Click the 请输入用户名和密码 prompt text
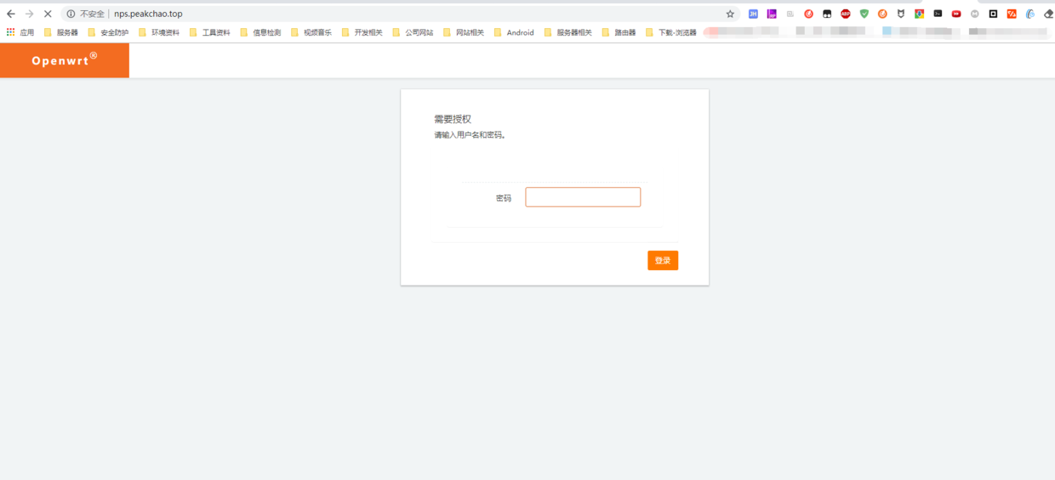Image resolution: width=1055 pixels, height=480 pixels. point(470,135)
